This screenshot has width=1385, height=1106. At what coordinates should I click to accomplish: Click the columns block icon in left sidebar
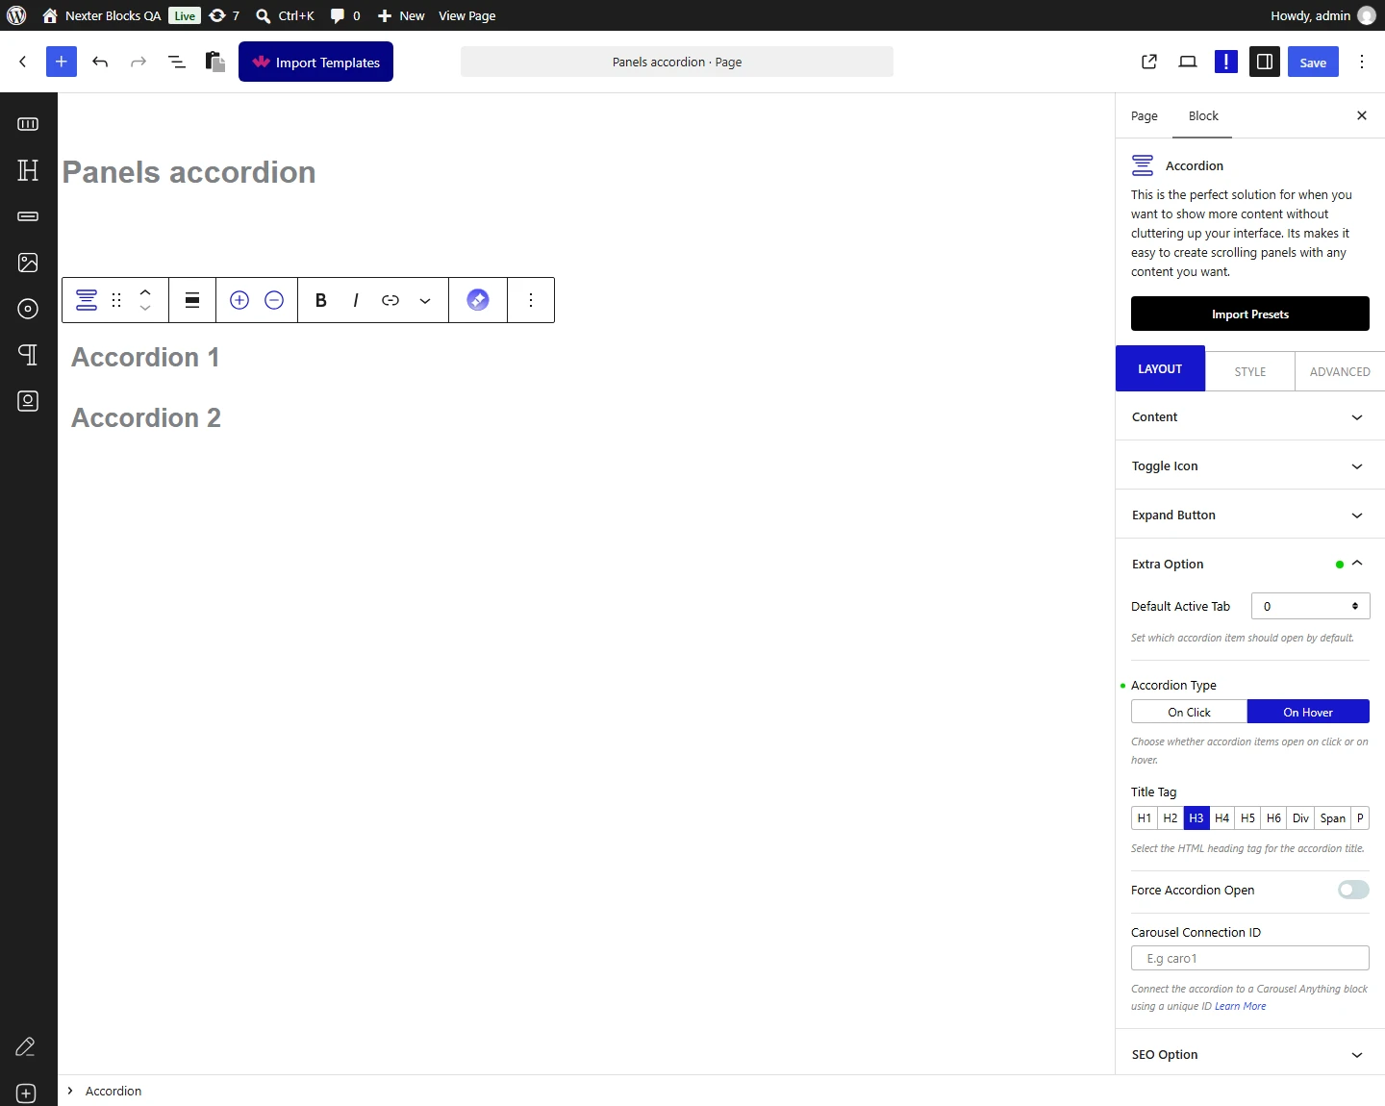coord(28,124)
